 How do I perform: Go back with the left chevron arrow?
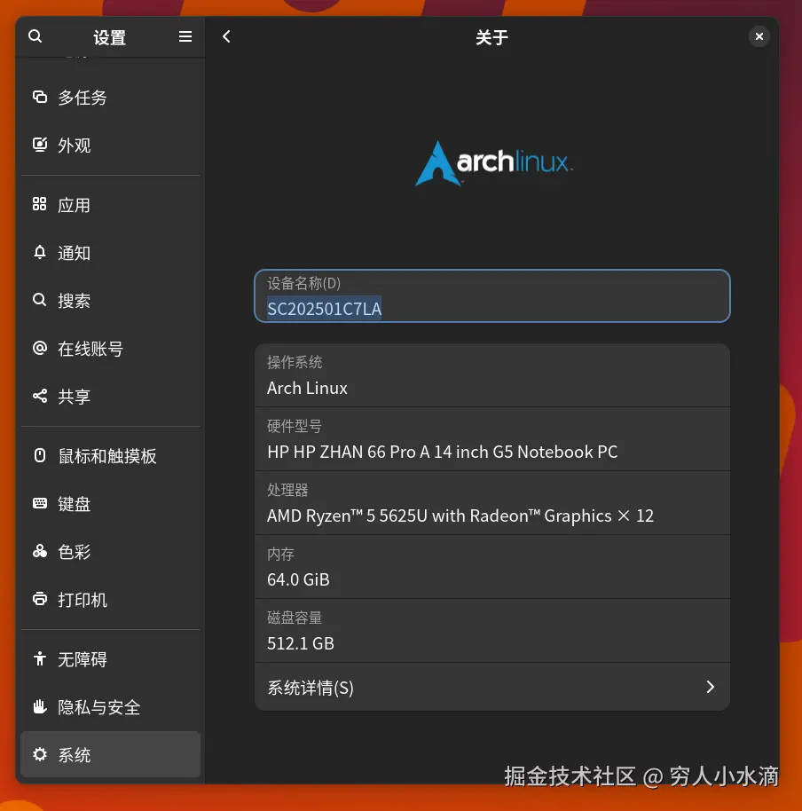coord(226,36)
